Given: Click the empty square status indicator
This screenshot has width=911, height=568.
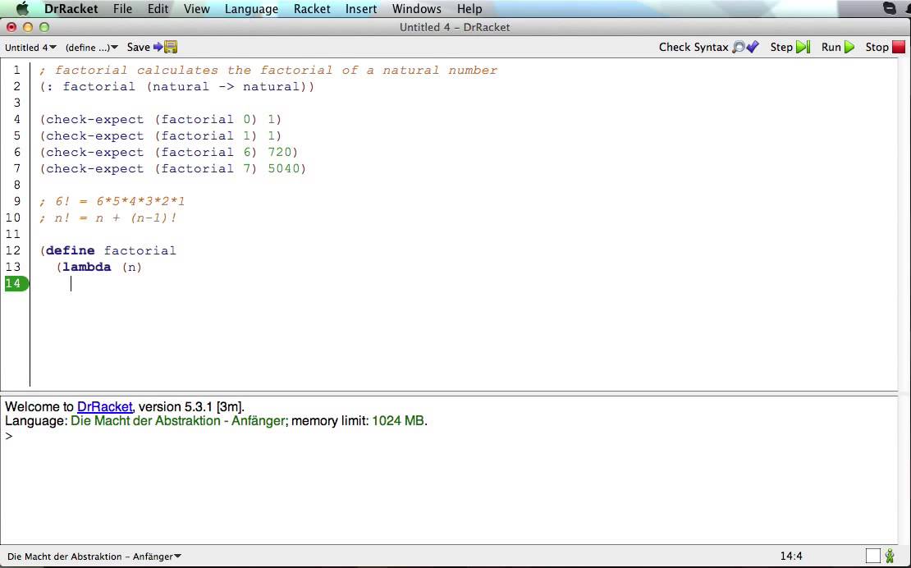Looking at the screenshot, I should (x=872, y=556).
